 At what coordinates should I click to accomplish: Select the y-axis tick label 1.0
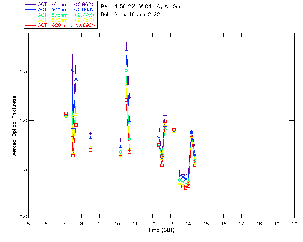pos(21,120)
